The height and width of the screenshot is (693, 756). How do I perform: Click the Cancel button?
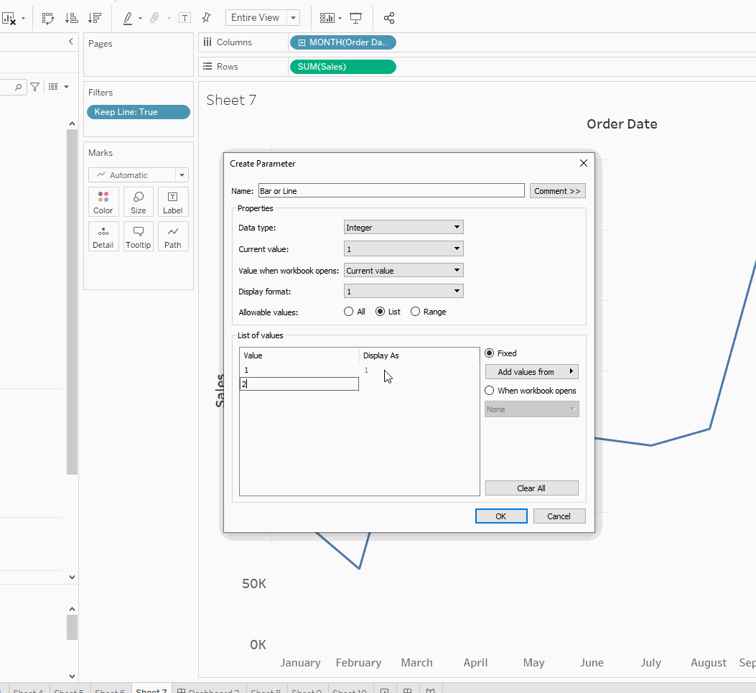(x=559, y=516)
